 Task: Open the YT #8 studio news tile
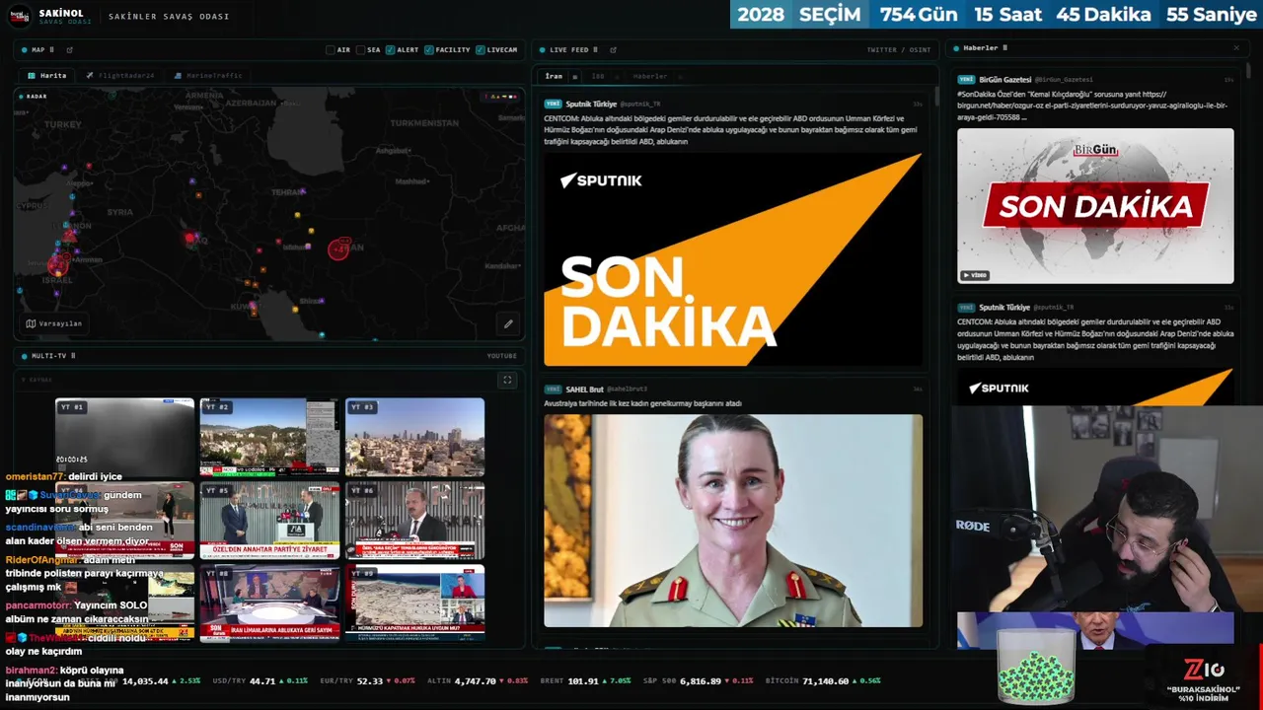269,603
